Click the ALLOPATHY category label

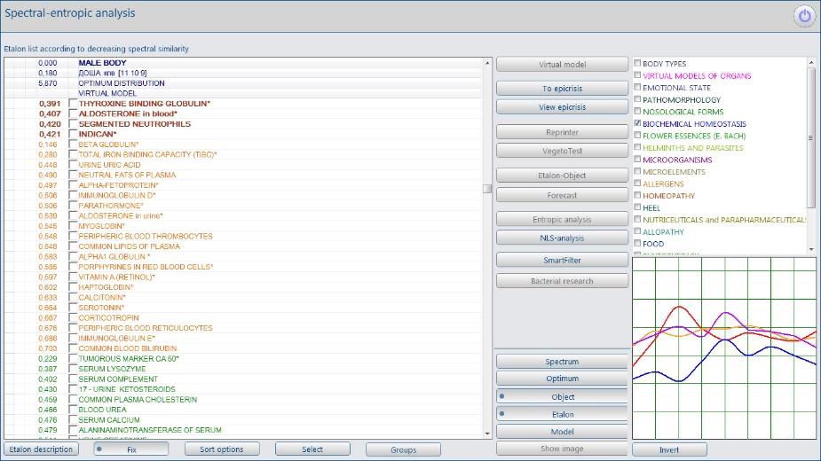click(663, 231)
